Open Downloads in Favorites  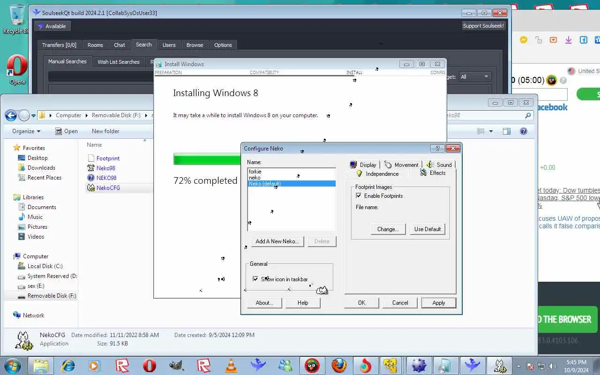(x=41, y=168)
